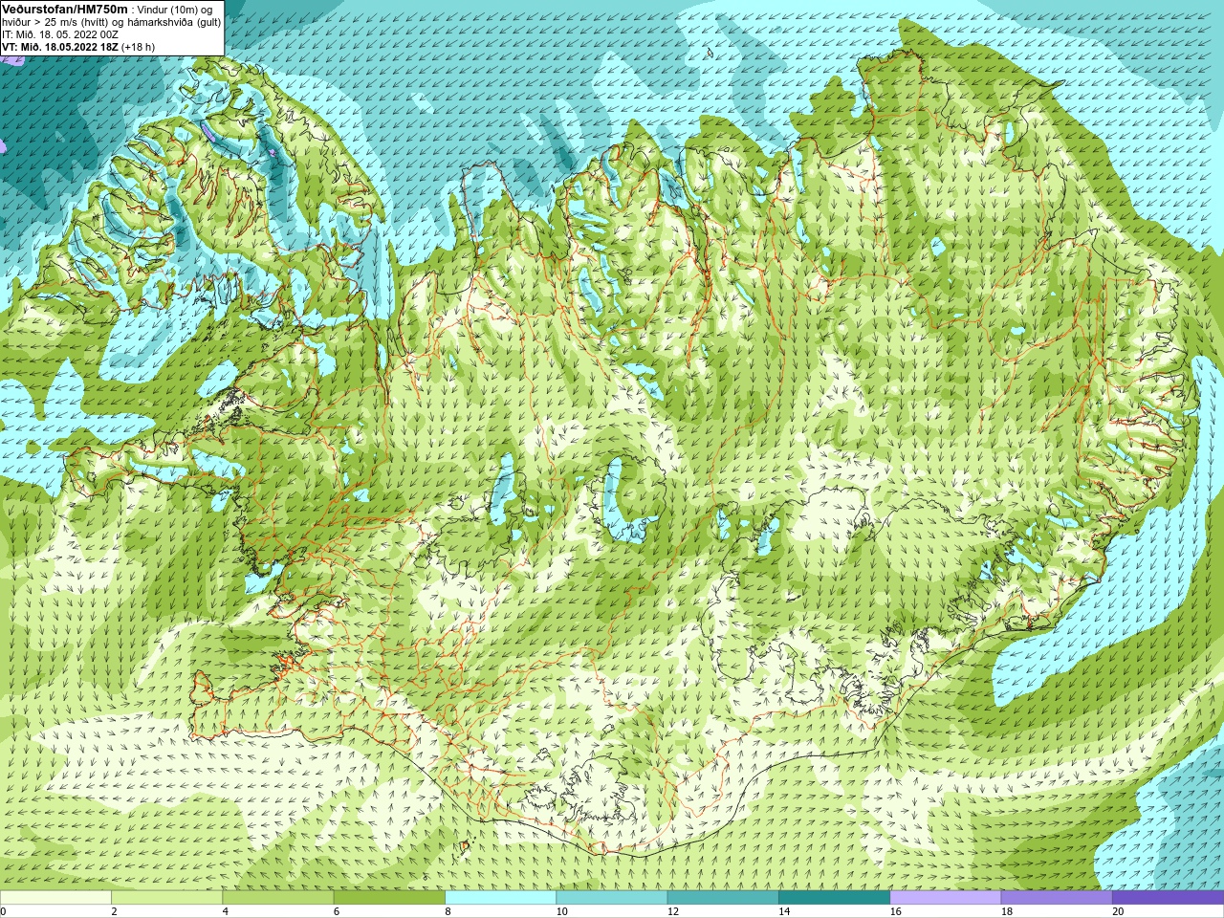Click the 'IT: Mið. 18. 05. 2022 00Z' line
The height and width of the screenshot is (918, 1224).
pos(60,34)
